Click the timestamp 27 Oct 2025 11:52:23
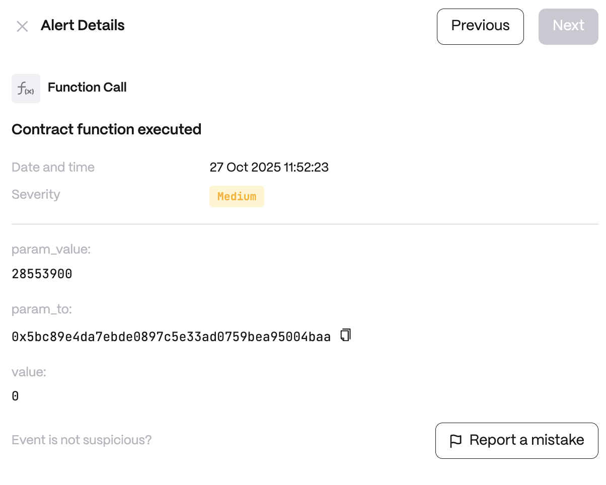 (x=269, y=167)
